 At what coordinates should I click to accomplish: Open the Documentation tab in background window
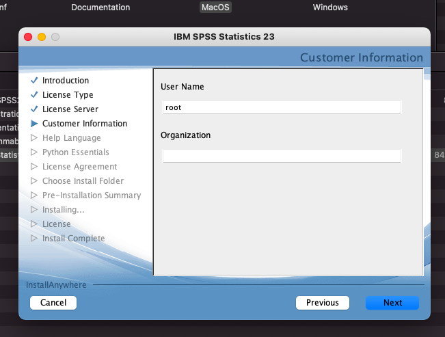point(100,7)
